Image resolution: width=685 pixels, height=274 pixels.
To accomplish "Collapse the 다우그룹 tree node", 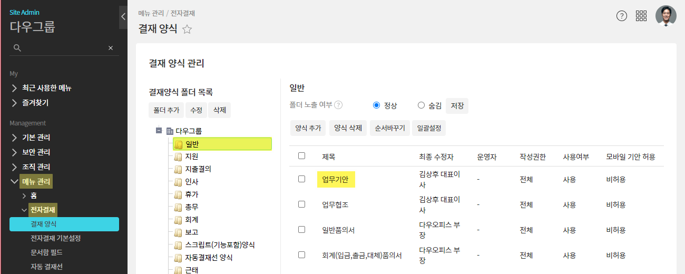I will [159, 130].
